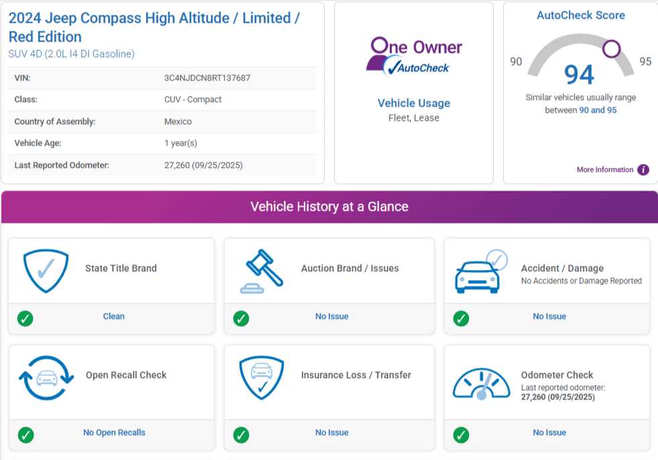Click the 2024 Jeep Compass title heading
Viewport: 658px width, 460px height.
click(x=154, y=28)
